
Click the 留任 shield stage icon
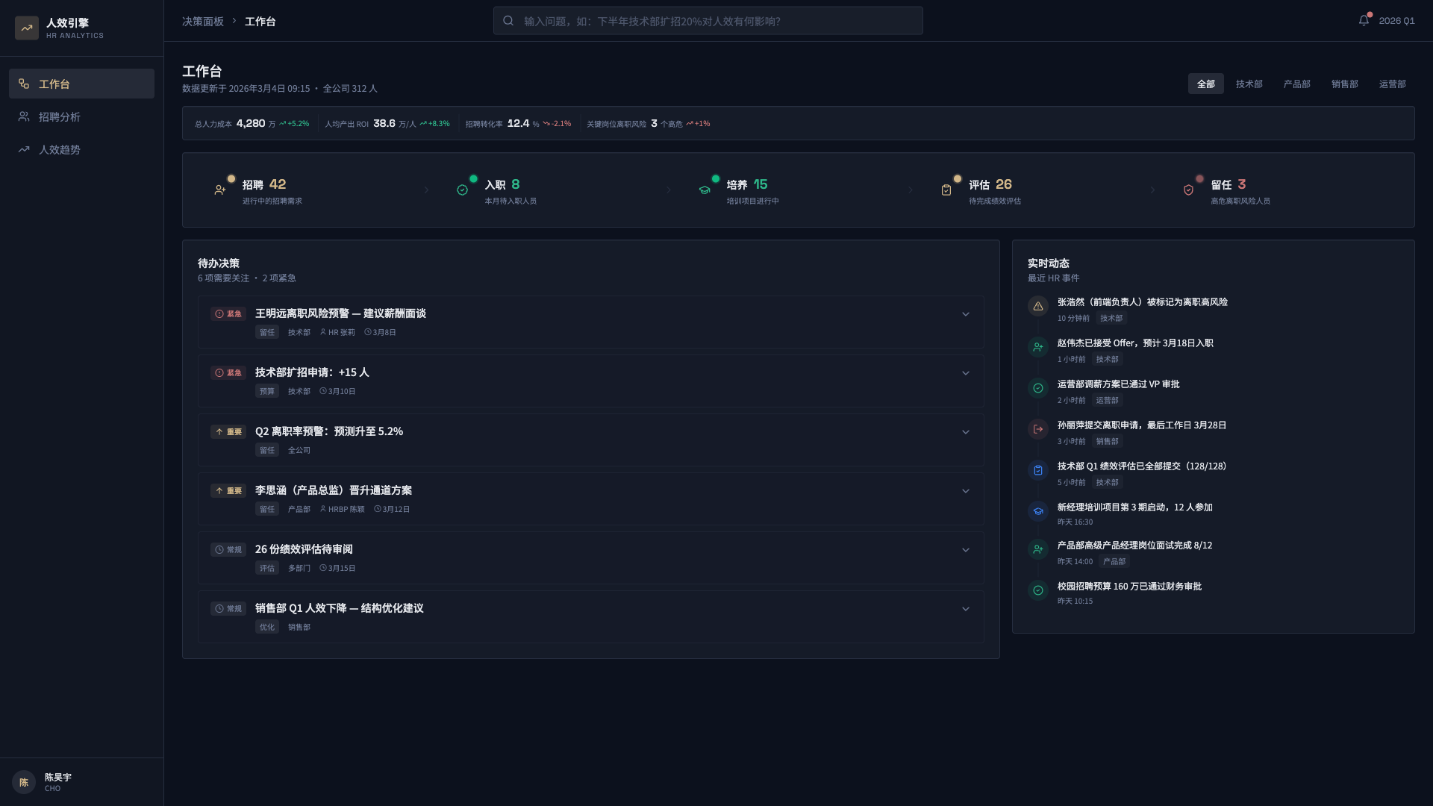tap(1188, 190)
